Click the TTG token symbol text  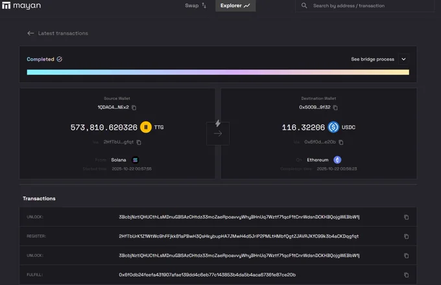(x=159, y=128)
